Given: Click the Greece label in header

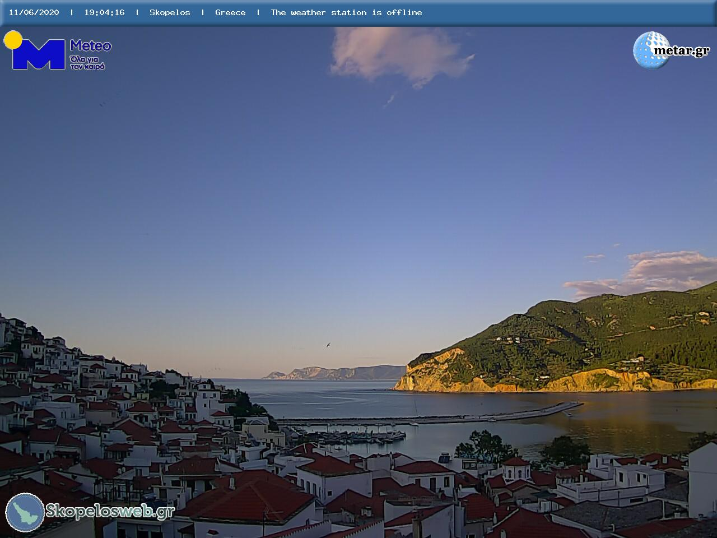Looking at the screenshot, I should pos(230,12).
